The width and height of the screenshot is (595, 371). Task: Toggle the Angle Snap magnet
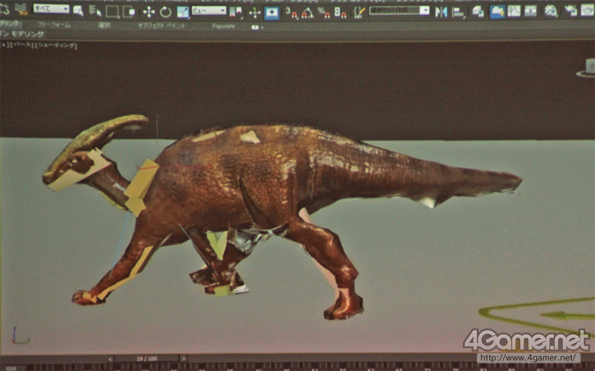coord(307,12)
